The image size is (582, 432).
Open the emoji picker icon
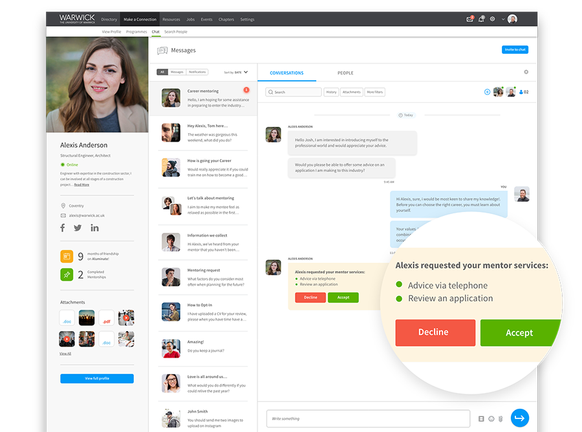coord(491,418)
